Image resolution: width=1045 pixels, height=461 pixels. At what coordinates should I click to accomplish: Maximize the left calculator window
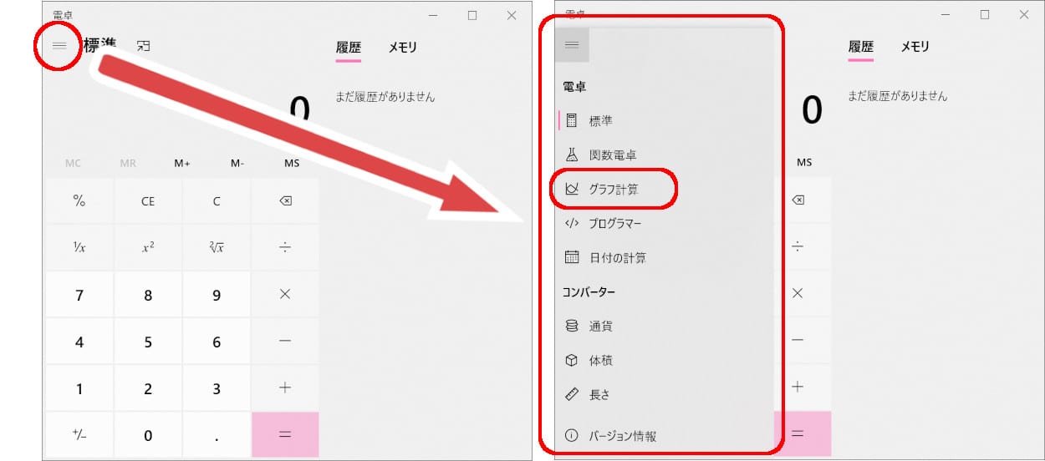[x=472, y=15]
